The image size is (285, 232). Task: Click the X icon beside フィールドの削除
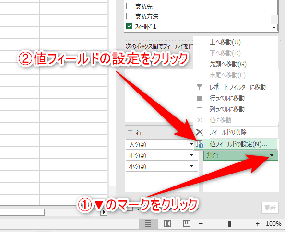[200, 132]
